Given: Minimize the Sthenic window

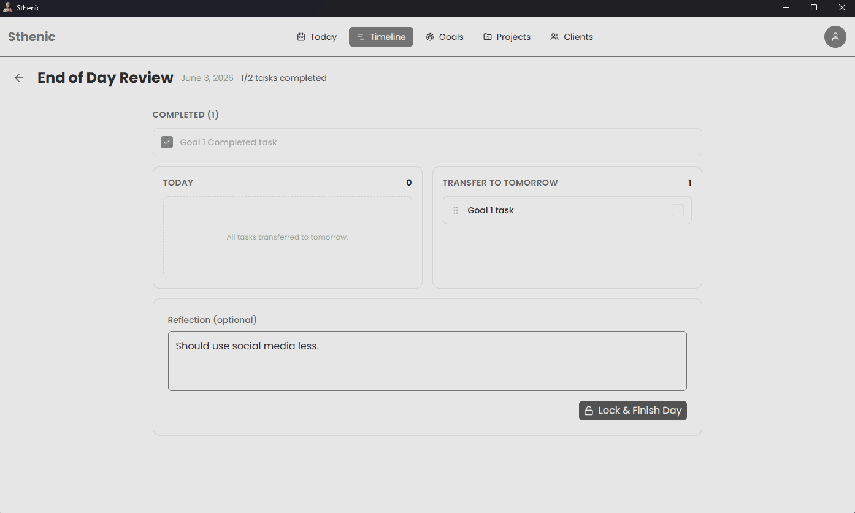Looking at the screenshot, I should pyautogui.click(x=786, y=8).
